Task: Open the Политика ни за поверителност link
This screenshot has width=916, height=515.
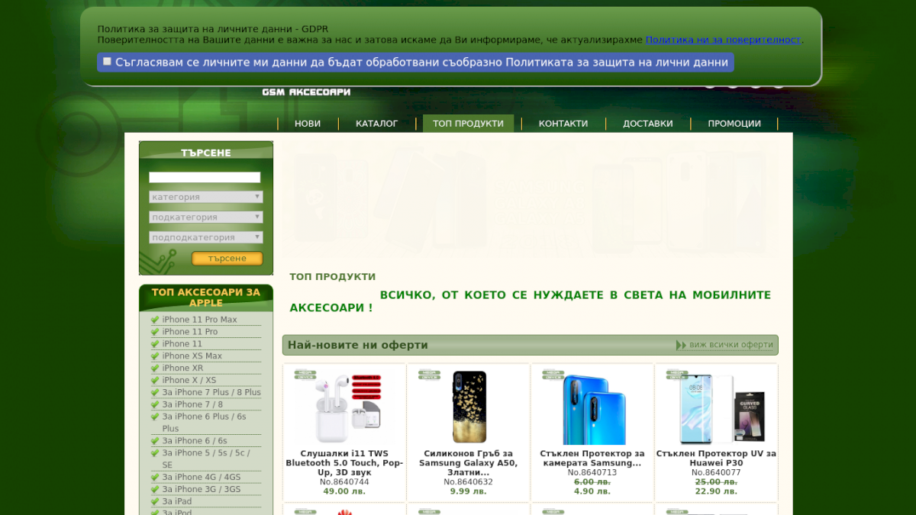Action: point(723,40)
